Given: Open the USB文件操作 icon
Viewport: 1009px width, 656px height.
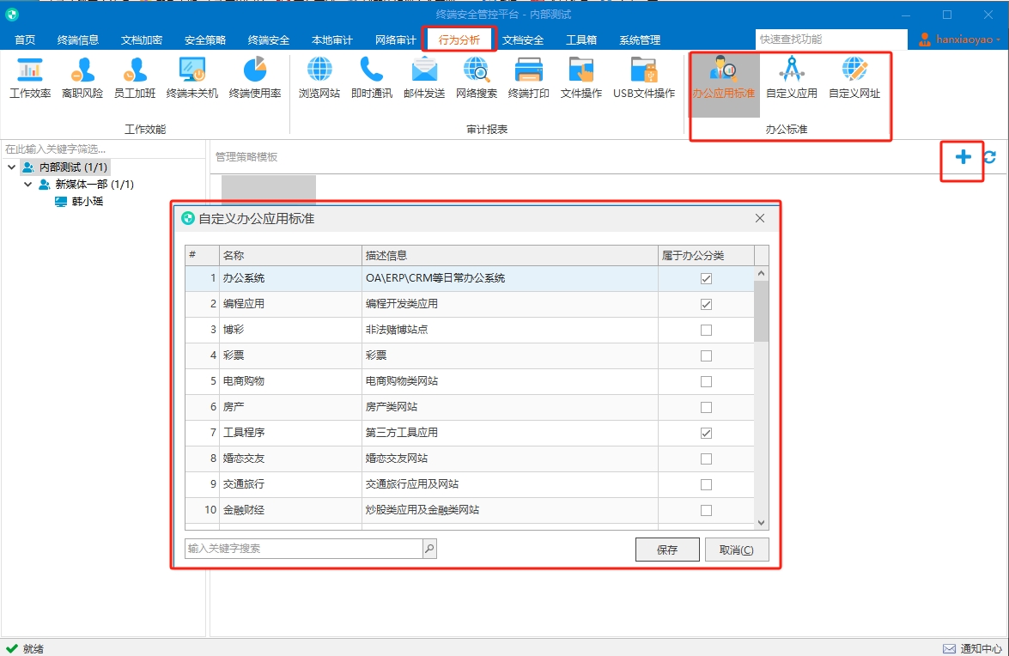Looking at the screenshot, I should tap(644, 78).
